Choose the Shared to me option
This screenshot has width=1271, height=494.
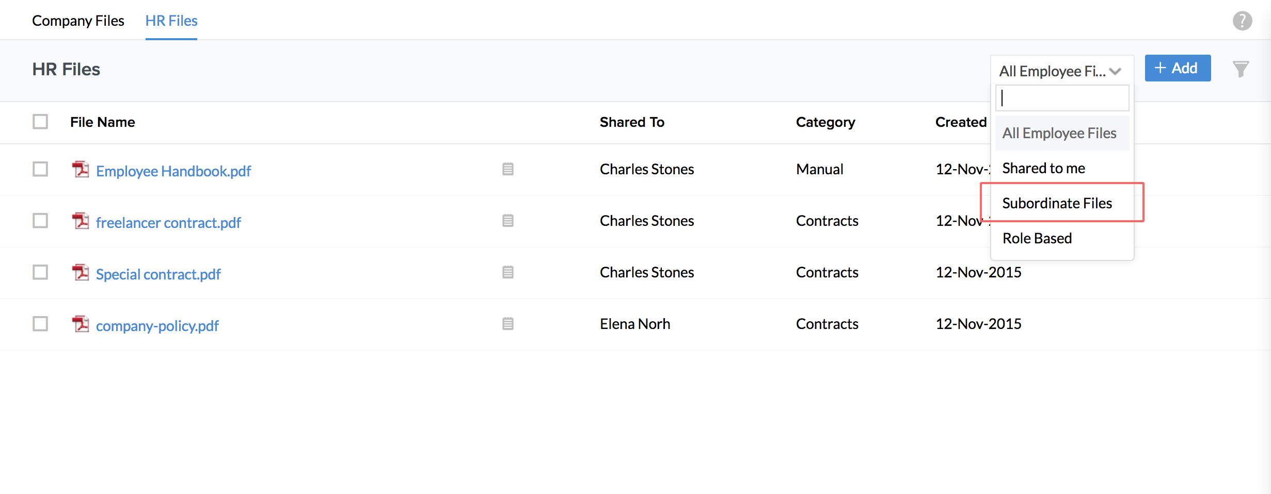pos(1043,168)
